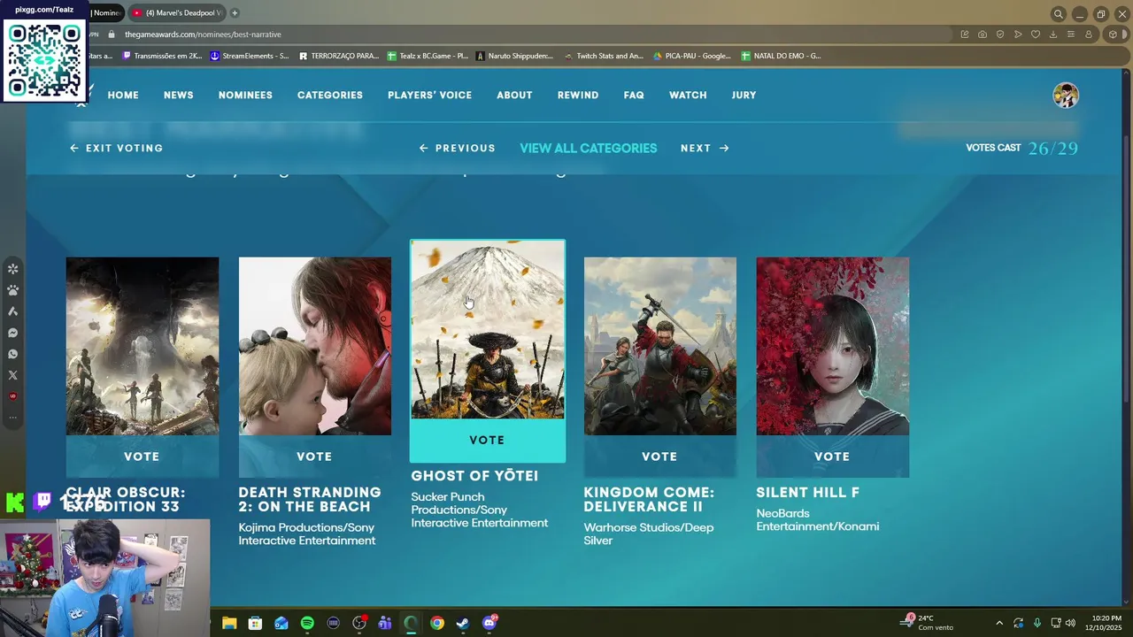The width and height of the screenshot is (1133, 637).
Task: Open the WATCH nav menu item
Action: [x=688, y=96]
